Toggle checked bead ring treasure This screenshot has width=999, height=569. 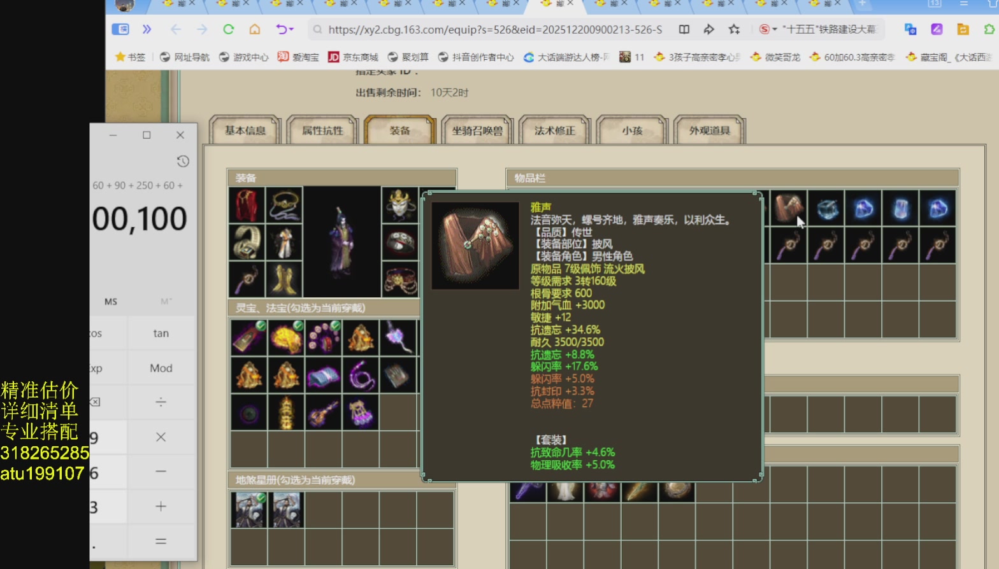coord(323,337)
